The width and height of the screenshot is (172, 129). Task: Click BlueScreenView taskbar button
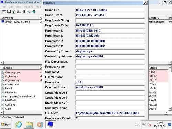click(x=51, y=125)
